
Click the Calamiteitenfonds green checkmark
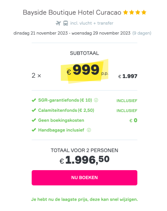point(34,110)
